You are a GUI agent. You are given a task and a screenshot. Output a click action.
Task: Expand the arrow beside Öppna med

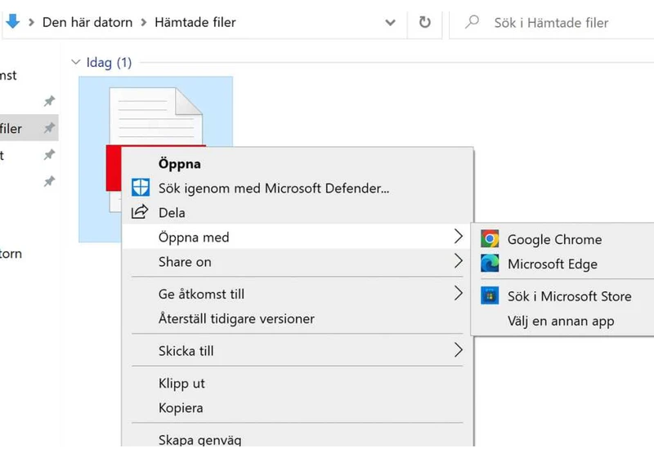[459, 237]
